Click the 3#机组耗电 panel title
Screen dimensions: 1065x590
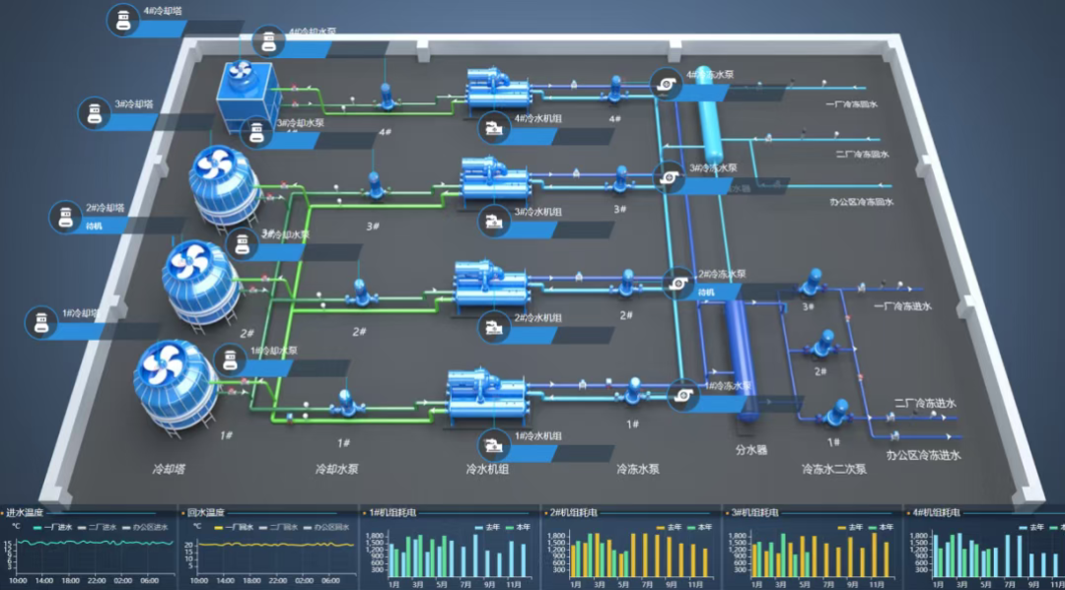(754, 513)
